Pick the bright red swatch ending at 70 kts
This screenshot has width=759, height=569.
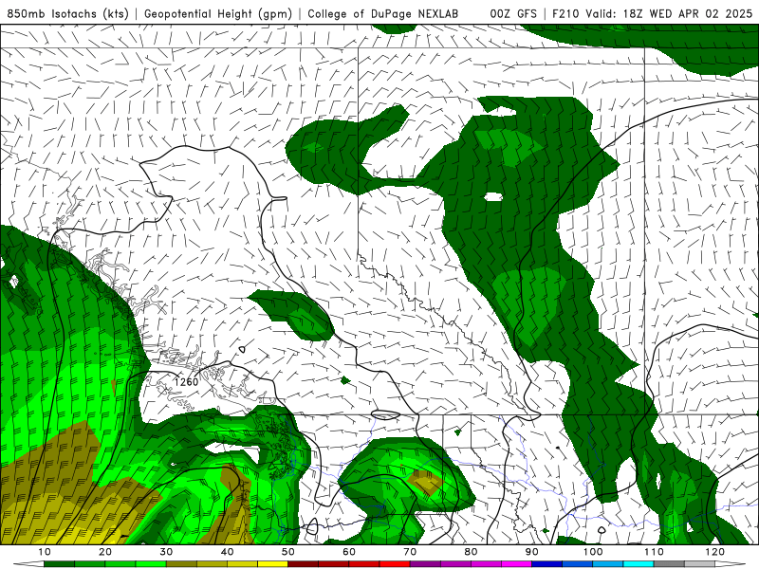click(395, 564)
